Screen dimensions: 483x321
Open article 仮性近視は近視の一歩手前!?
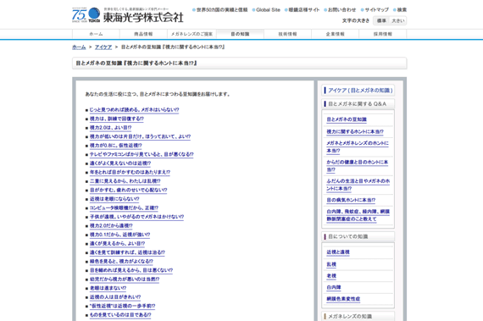click(x=122, y=307)
